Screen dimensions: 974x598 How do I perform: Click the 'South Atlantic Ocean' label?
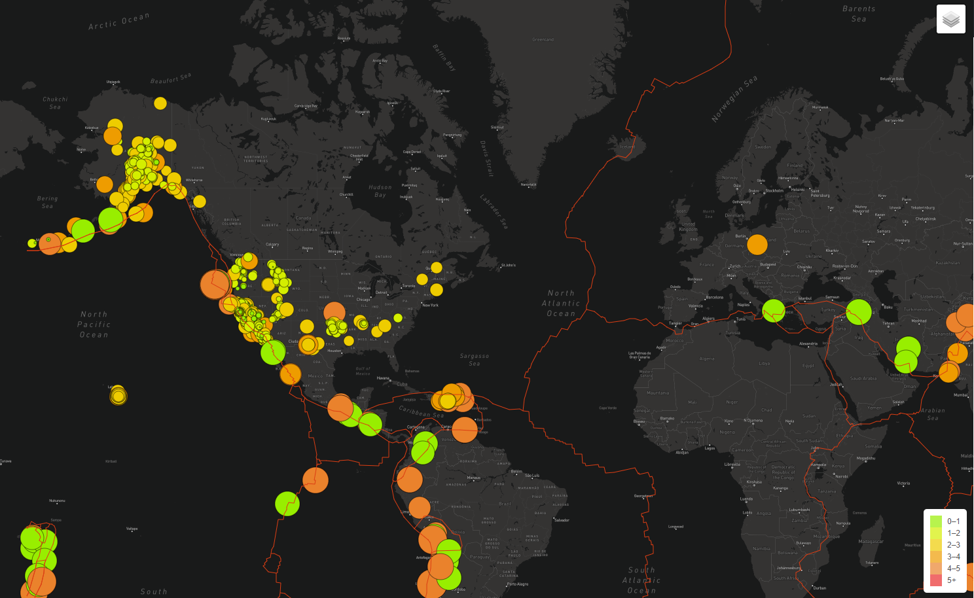pos(641,580)
